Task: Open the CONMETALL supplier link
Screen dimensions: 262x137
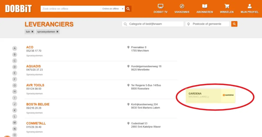Action: pos(36,123)
